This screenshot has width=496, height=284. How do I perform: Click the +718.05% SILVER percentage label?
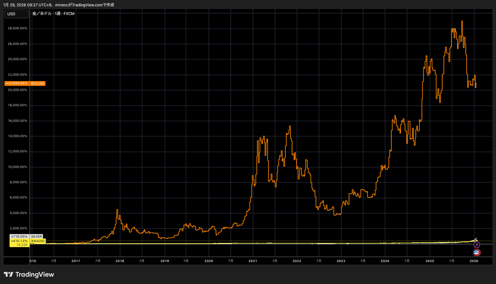19,236
